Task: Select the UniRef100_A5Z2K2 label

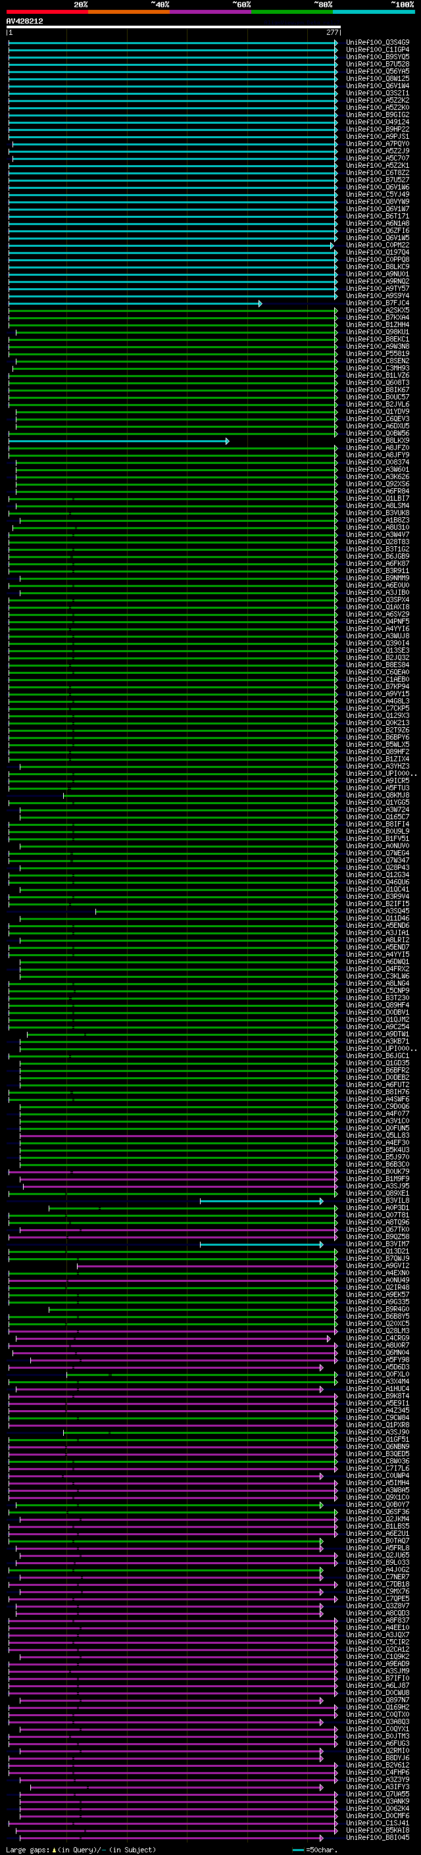Action: [378, 100]
